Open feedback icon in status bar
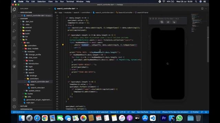The height and width of the screenshot is (123, 220). [202, 112]
